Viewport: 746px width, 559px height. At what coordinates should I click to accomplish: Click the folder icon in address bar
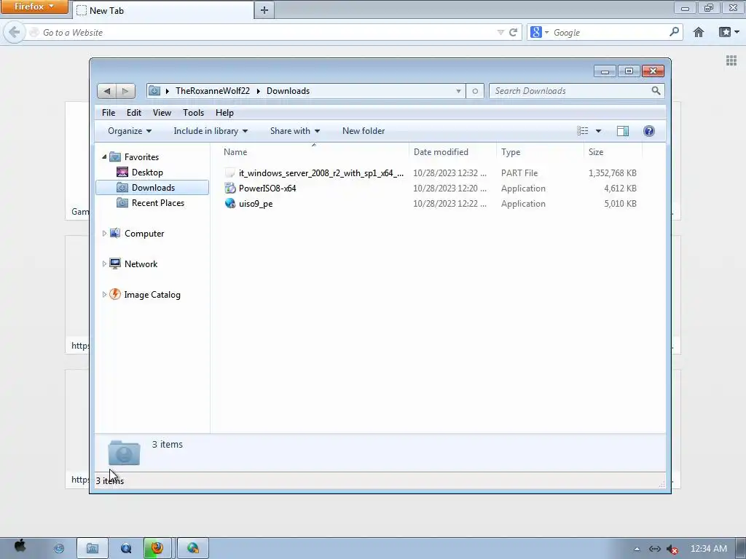(x=154, y=90)
